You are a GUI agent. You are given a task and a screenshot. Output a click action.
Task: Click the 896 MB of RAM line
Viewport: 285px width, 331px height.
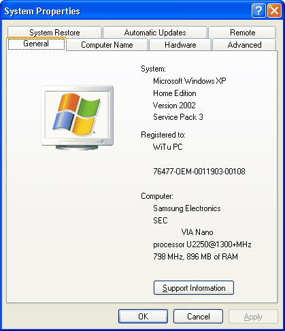tap(195, 257)
